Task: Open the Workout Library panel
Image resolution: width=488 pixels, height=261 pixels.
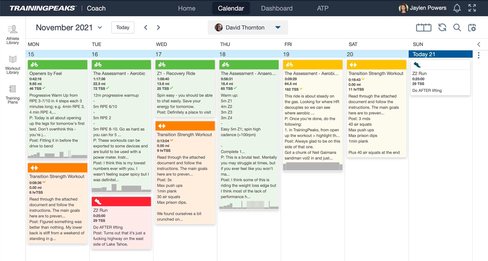Action: pyautogui.click(x=13, y=64)
